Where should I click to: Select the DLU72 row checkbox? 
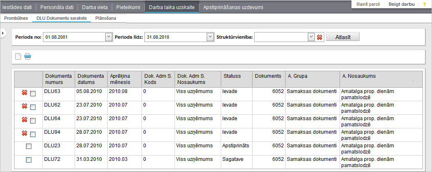(28, 160)
